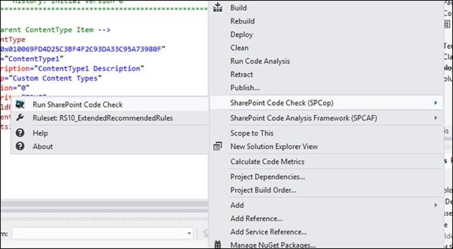Select the Clean menu entry

239,48
